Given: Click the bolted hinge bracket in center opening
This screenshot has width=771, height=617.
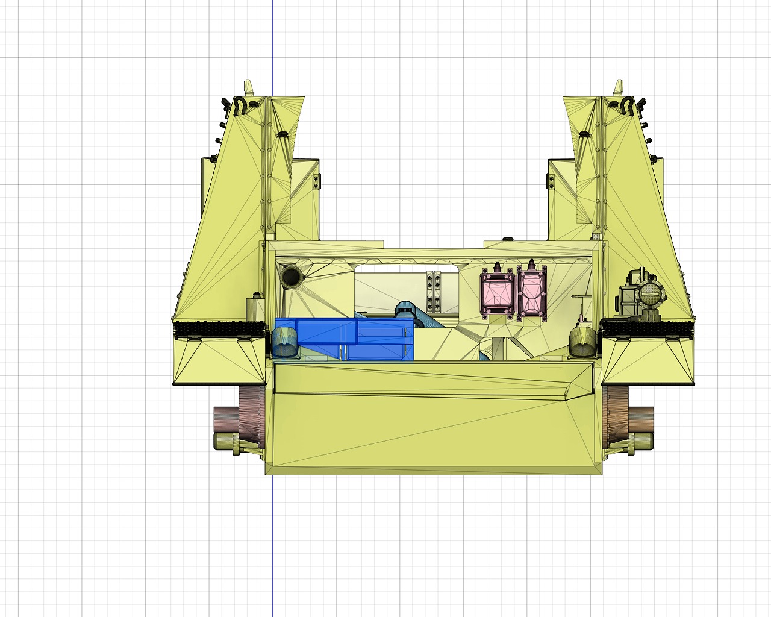Looking at the screenshot, I should click(434, 292).
